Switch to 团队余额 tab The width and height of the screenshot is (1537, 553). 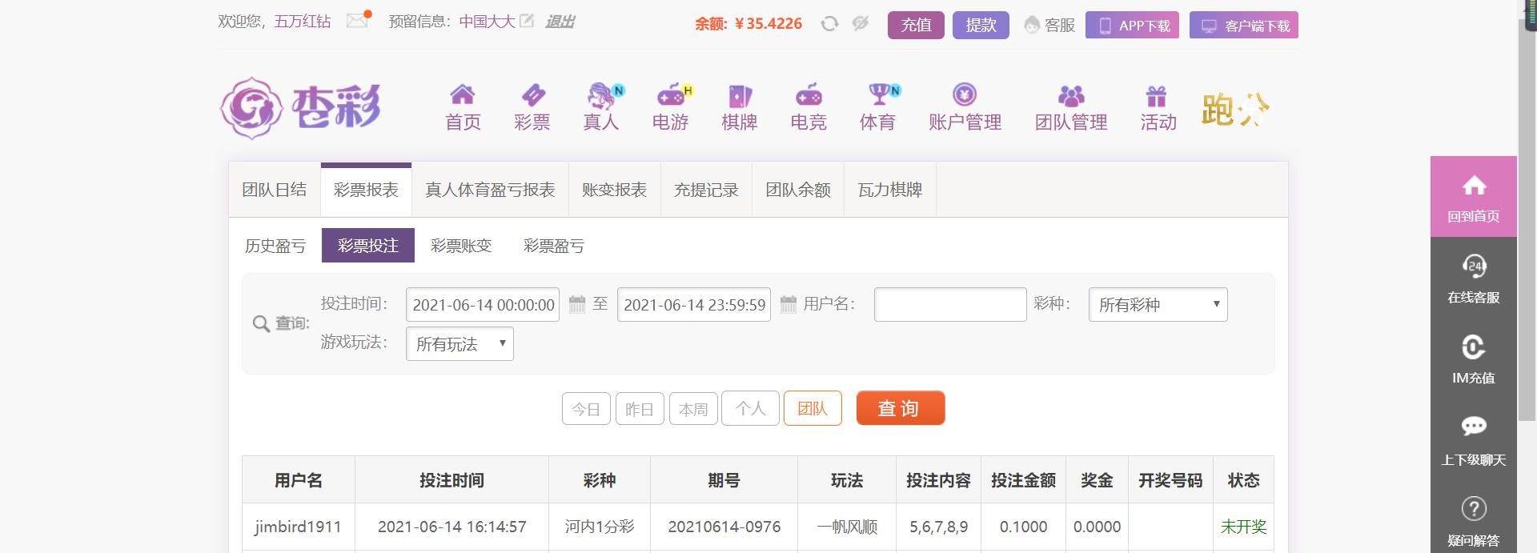[x=798, y=190]
